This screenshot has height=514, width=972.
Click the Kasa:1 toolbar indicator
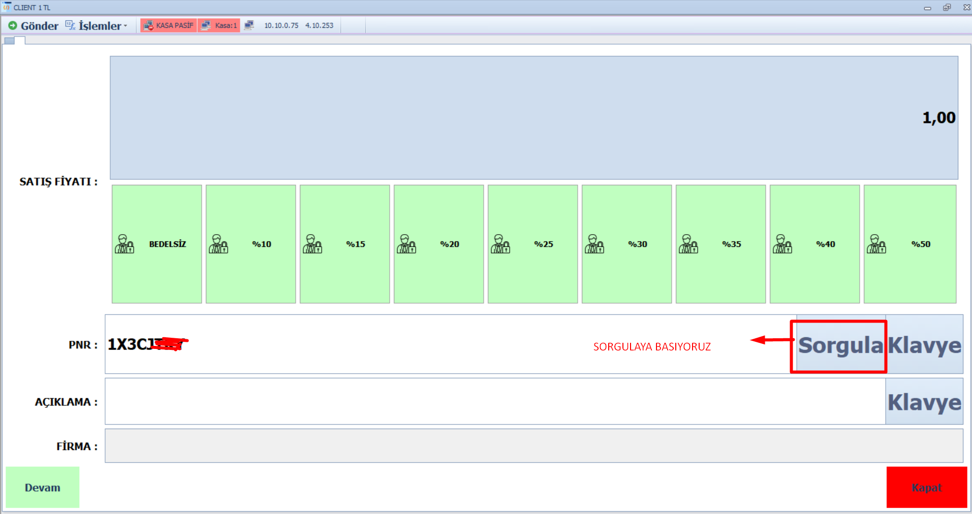click(x=219, y=25)
